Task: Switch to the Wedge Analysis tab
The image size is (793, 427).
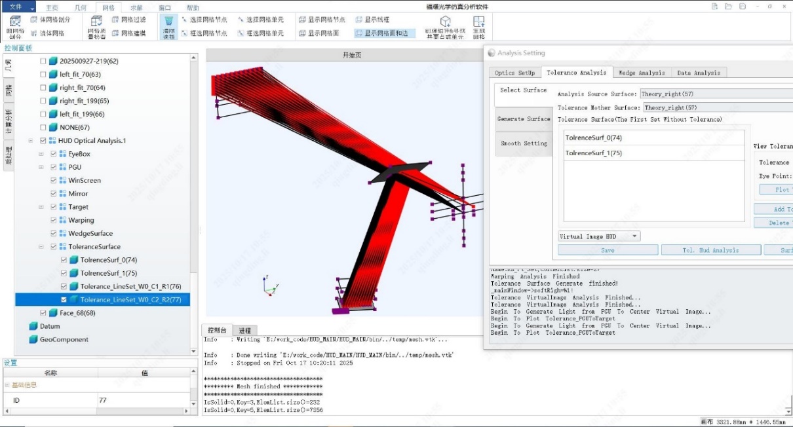Action: (x=642, y=73)
